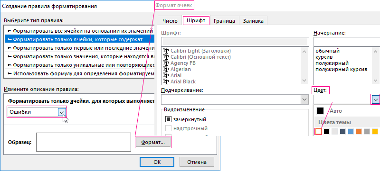Toggle the надстрочный checkbox

click(x=168, y=128)
